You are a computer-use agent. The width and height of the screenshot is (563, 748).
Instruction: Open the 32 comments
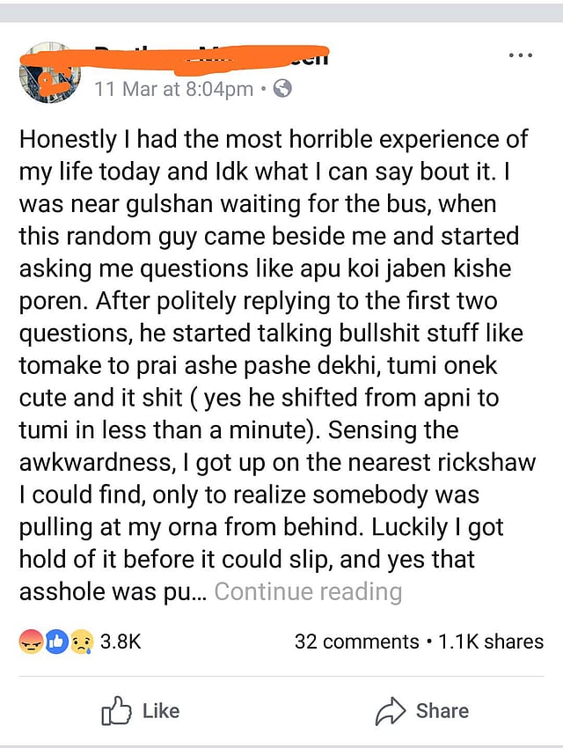[x=356, y=642]
